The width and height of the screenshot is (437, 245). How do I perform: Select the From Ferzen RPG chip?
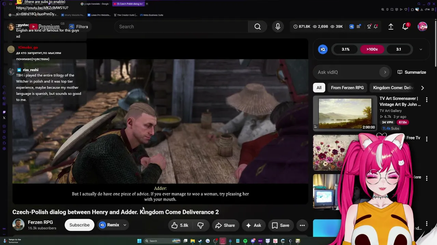(347, 88)
